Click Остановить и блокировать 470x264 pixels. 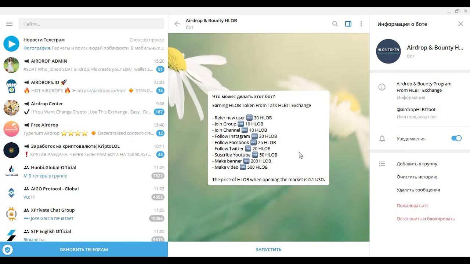pyautogui.click(x=426, y=219)
